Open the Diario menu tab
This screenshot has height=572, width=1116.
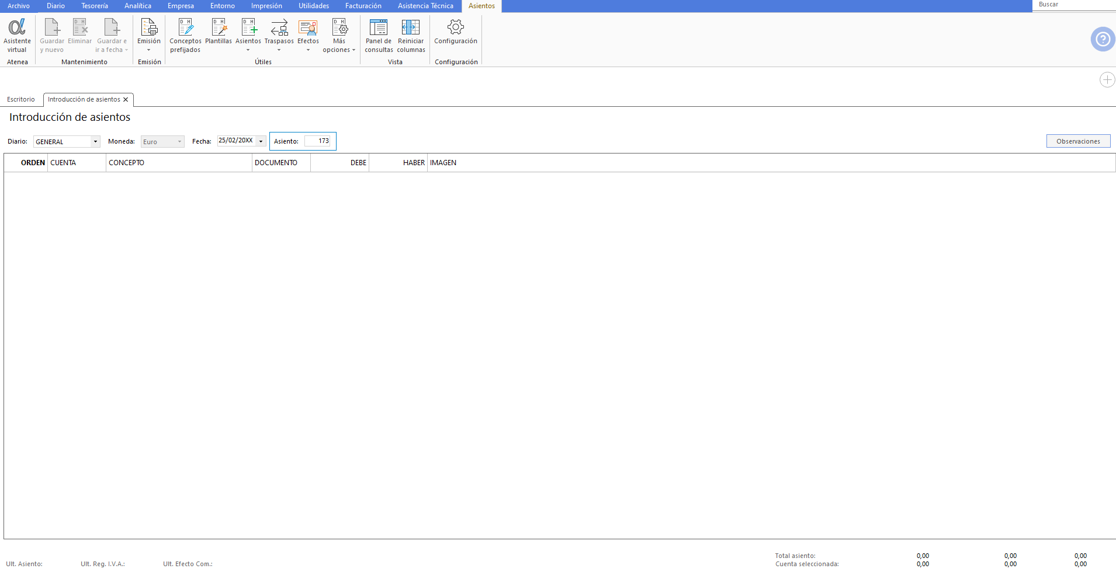point(56,6)
